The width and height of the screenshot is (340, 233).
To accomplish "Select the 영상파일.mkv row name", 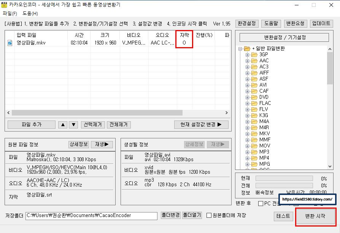I will pos(31,43).
